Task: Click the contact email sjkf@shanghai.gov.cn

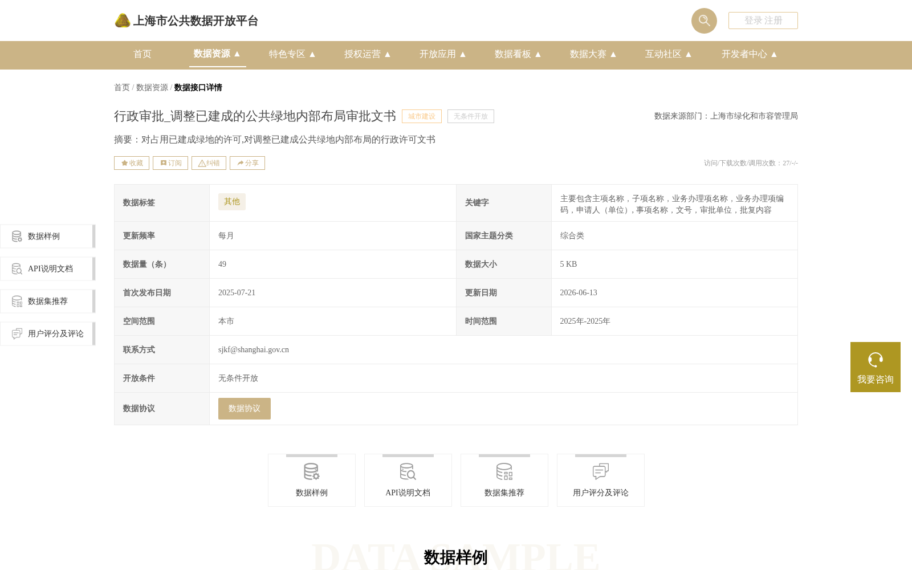Action: pyautogui.click(x=254, y=350)
